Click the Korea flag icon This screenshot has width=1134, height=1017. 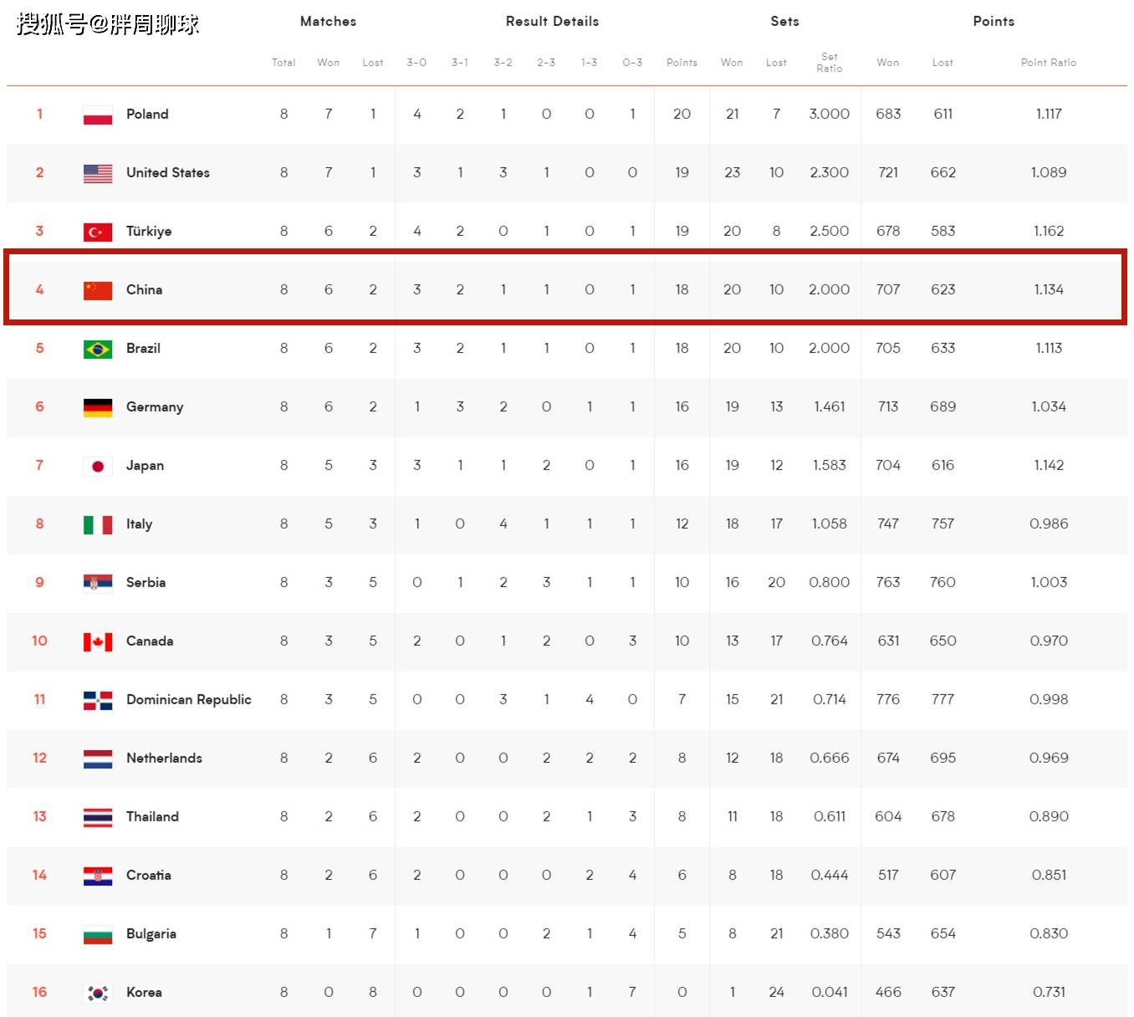pyautogui.click(x=98, y=993)
